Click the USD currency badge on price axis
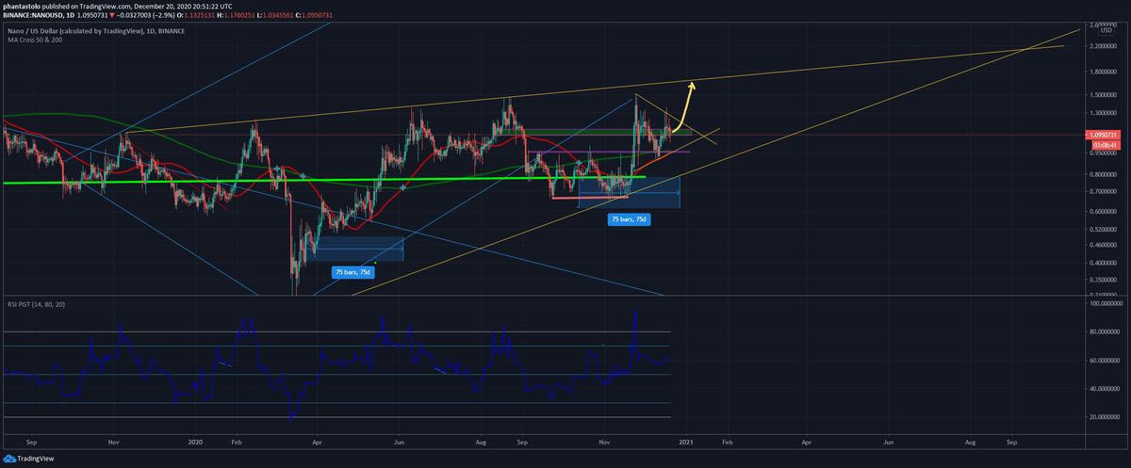The width and height of the screenshot is (1131, 468). coord(1106,30)
